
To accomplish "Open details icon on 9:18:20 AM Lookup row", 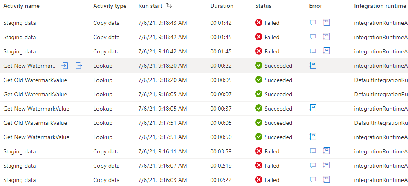I will (x=313, y=65).
